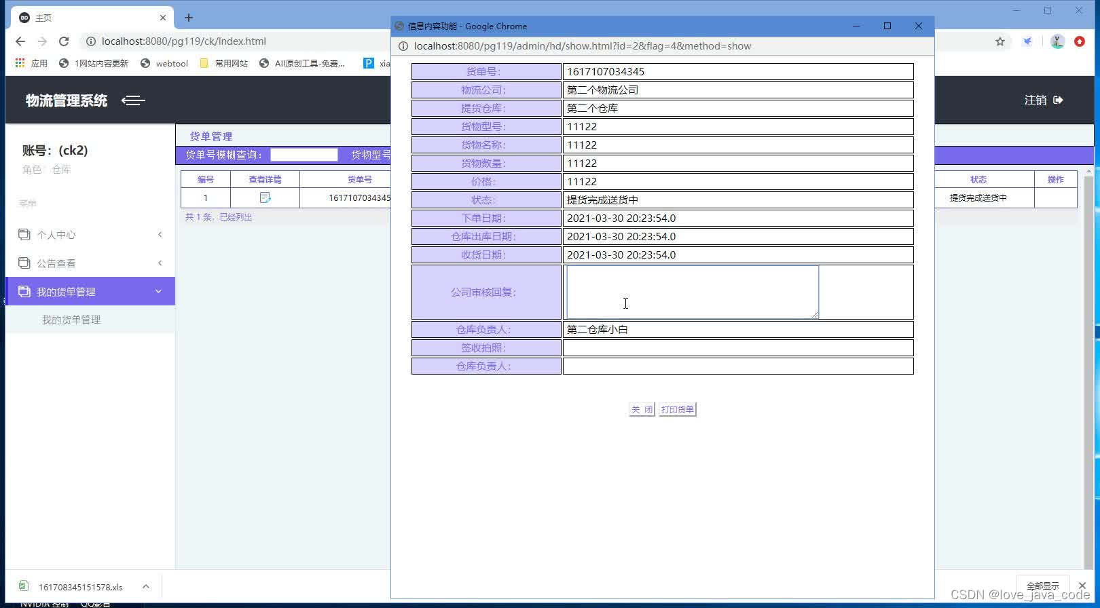Image resolution: width=1100 pixels, height=608 pixels.
Task: Click the 打印货单 button
Action: point(677,409)
